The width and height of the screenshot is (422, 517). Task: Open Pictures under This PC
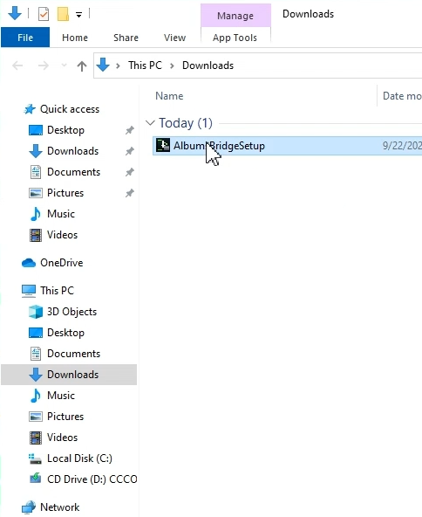[x=65, y=417]
